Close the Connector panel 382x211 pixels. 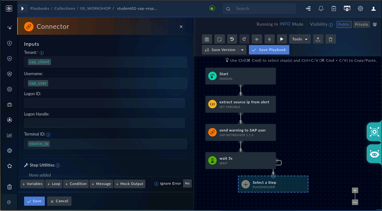(x=181, y=27)
